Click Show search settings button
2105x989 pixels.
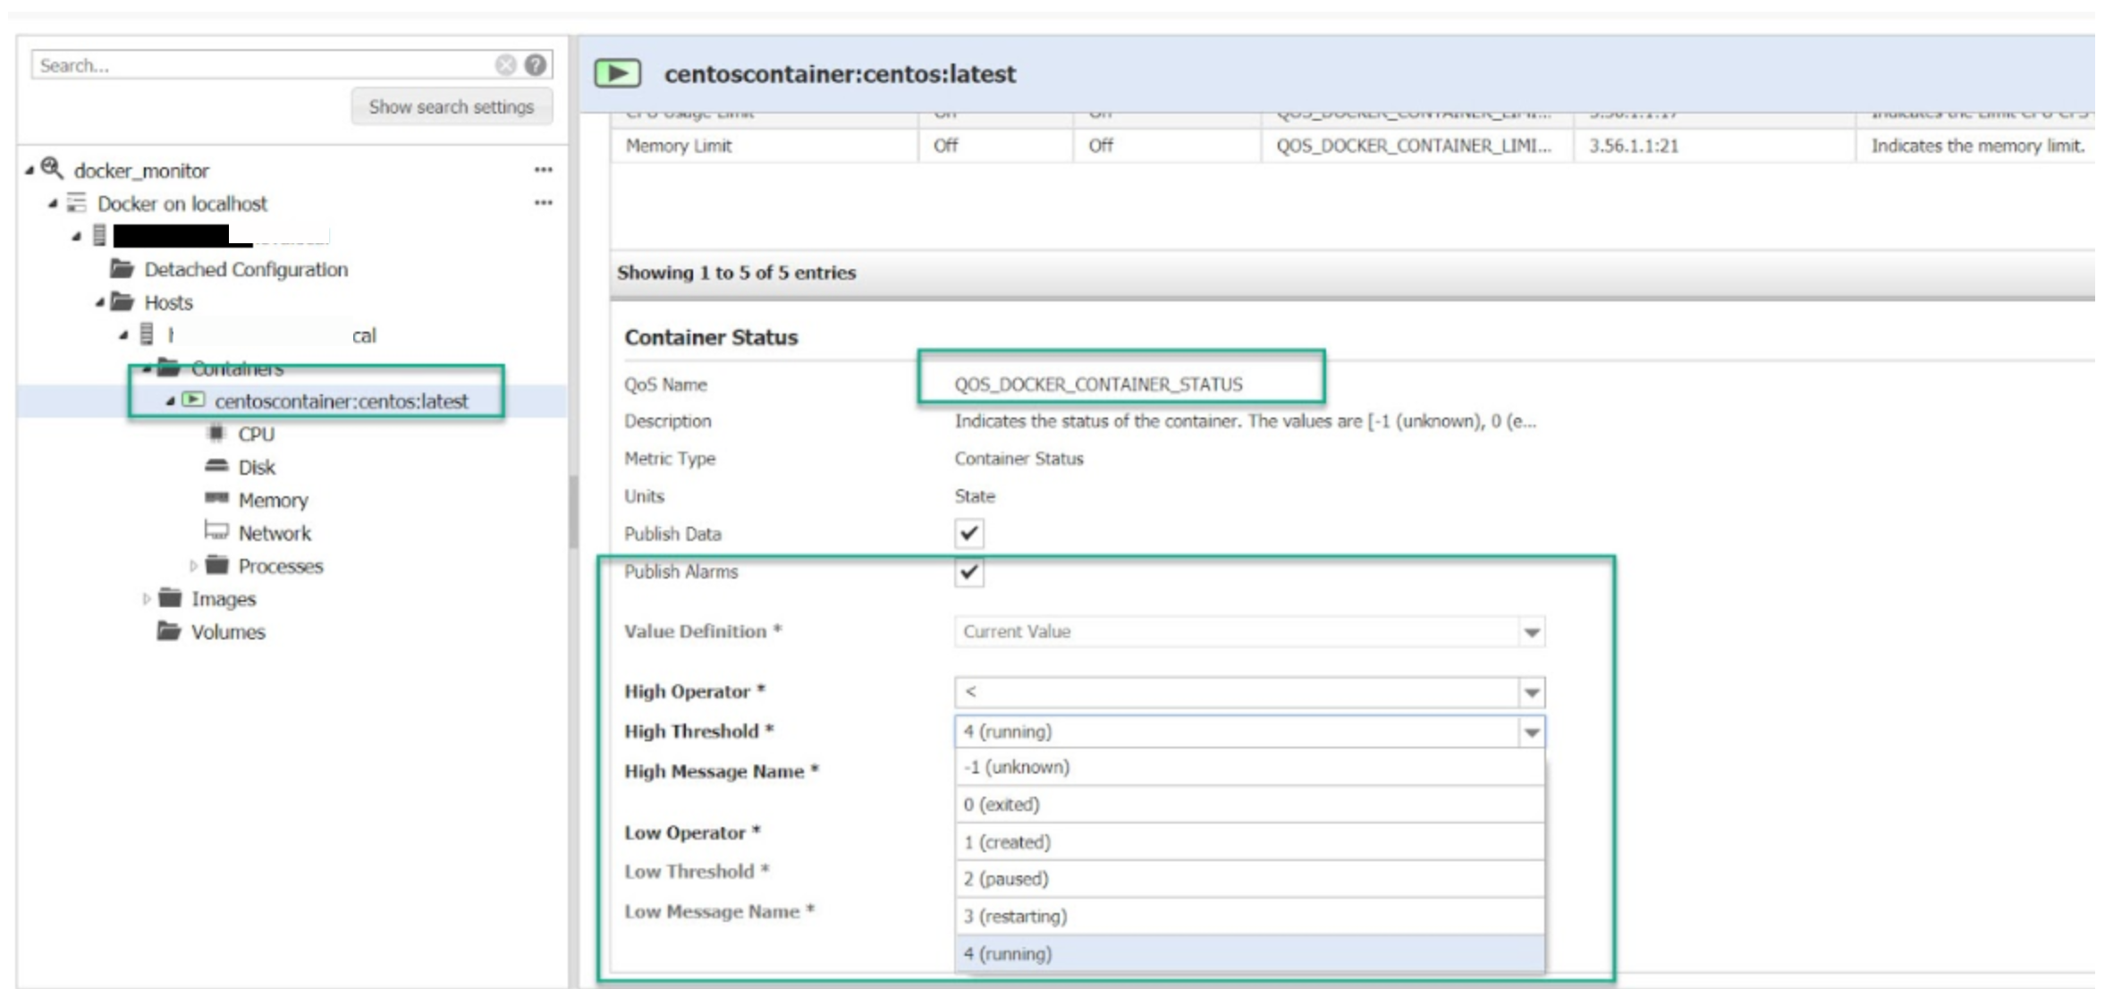coord(452,106)
